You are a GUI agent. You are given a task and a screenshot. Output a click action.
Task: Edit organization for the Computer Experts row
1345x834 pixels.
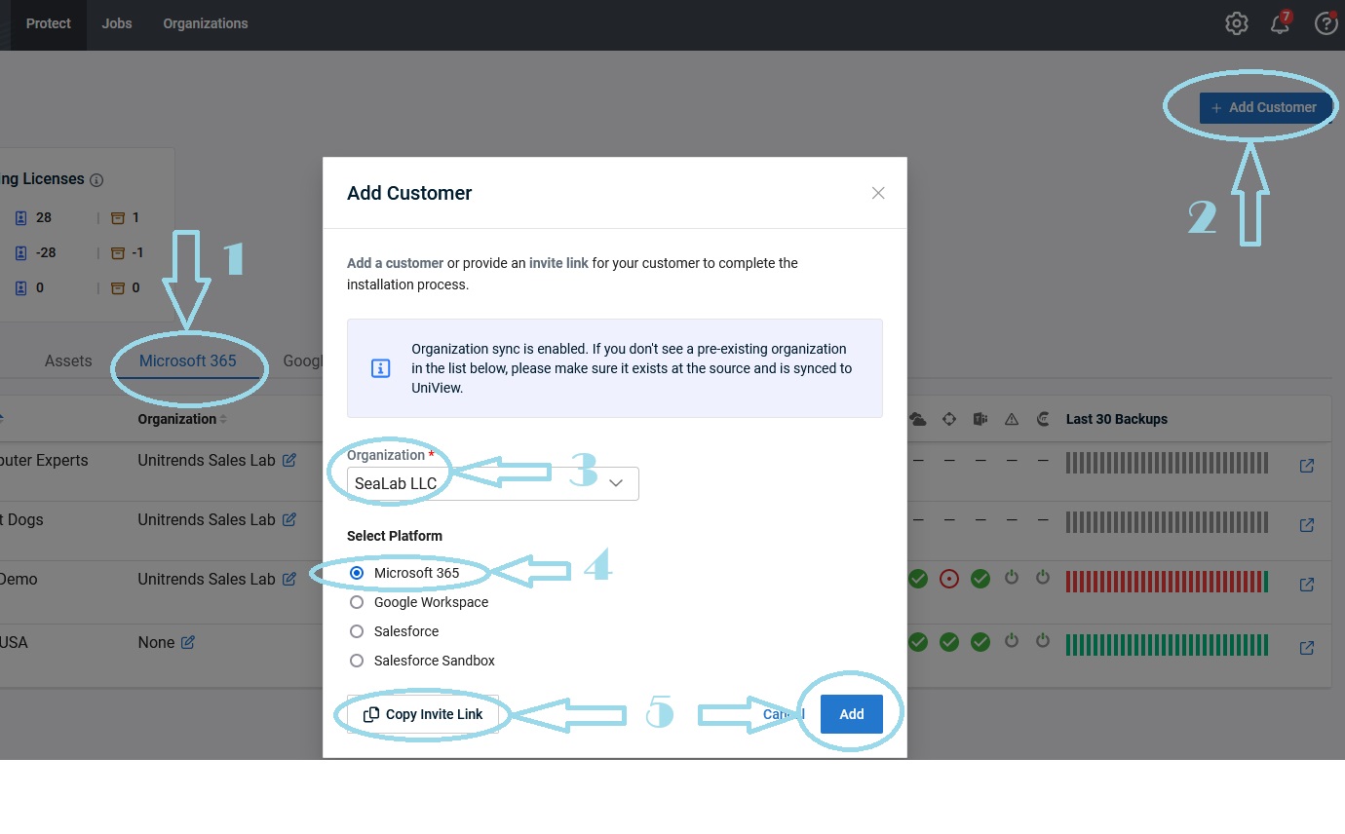pos(289,460)
